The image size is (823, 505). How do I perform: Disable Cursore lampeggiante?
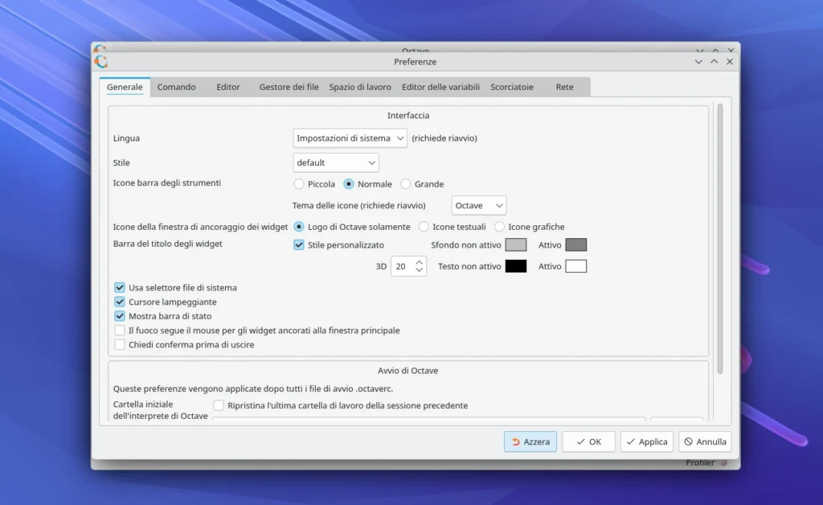[x=119, y=302]
